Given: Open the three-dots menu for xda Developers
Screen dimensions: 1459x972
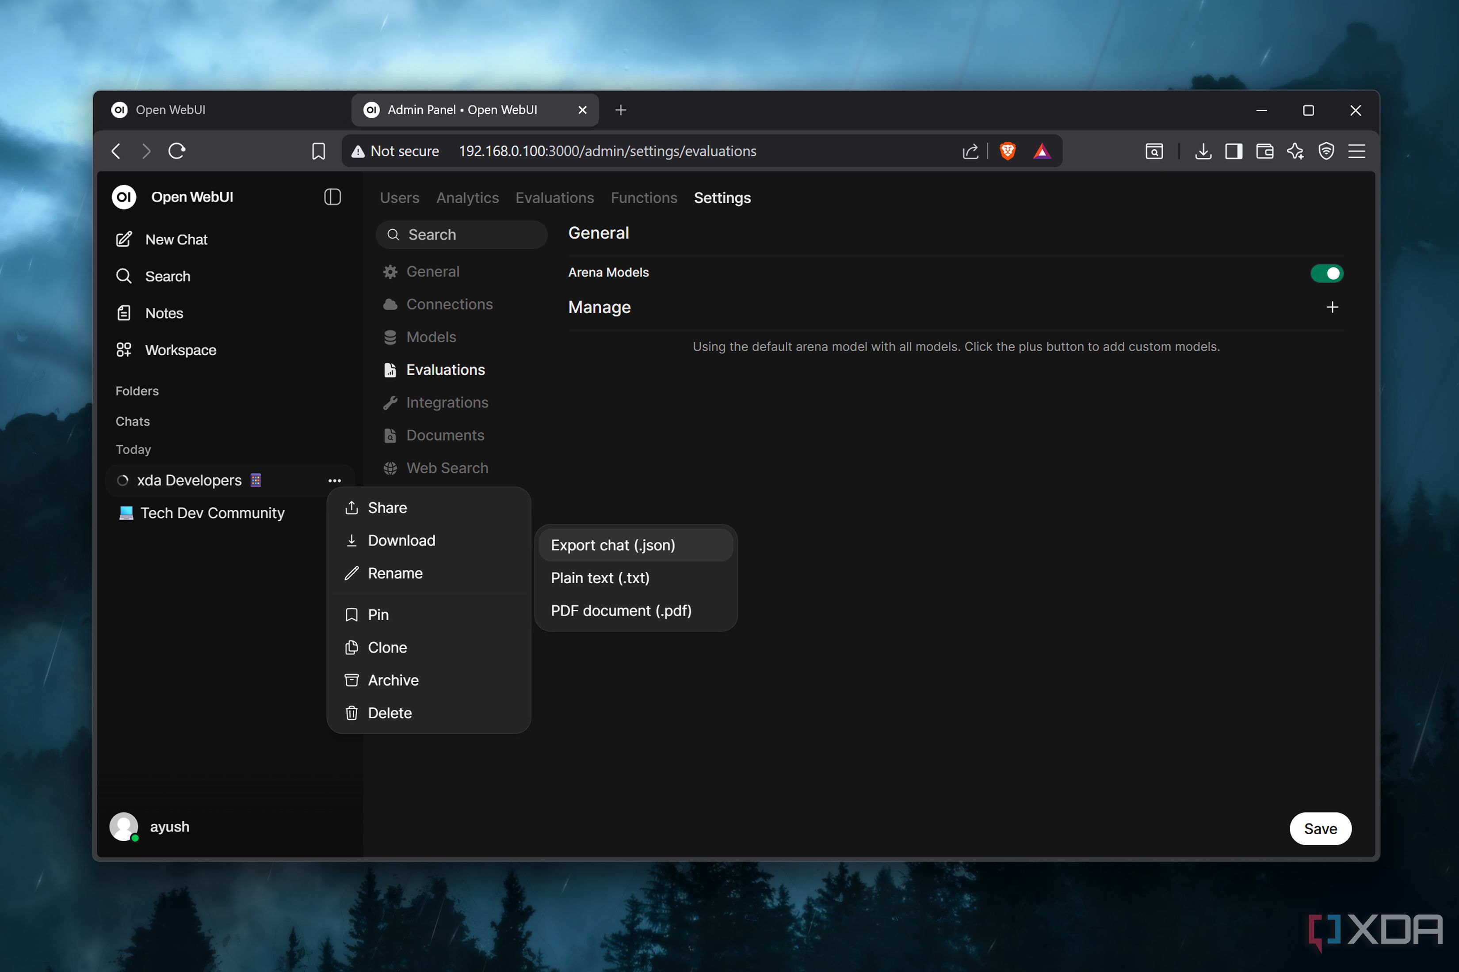Looking at the screenshot, I should pyautogui.click(x=334, y=481).
